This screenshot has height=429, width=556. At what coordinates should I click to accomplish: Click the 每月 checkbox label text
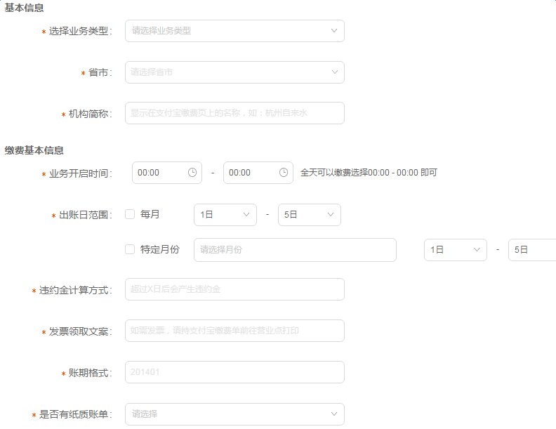pos(150,214)
